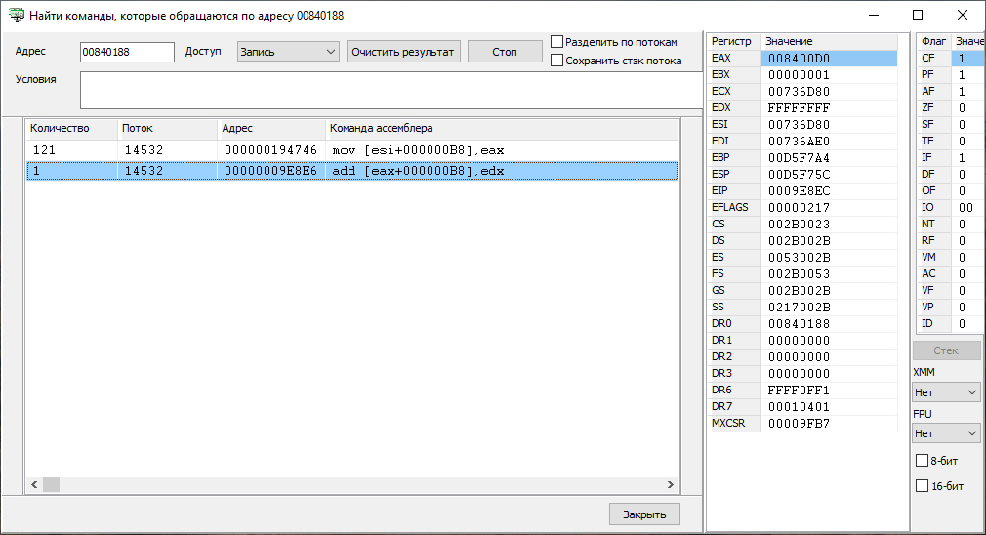Click the count cell showing 121
The width and height of the screenshot is (986, 535).
[44, 150]
